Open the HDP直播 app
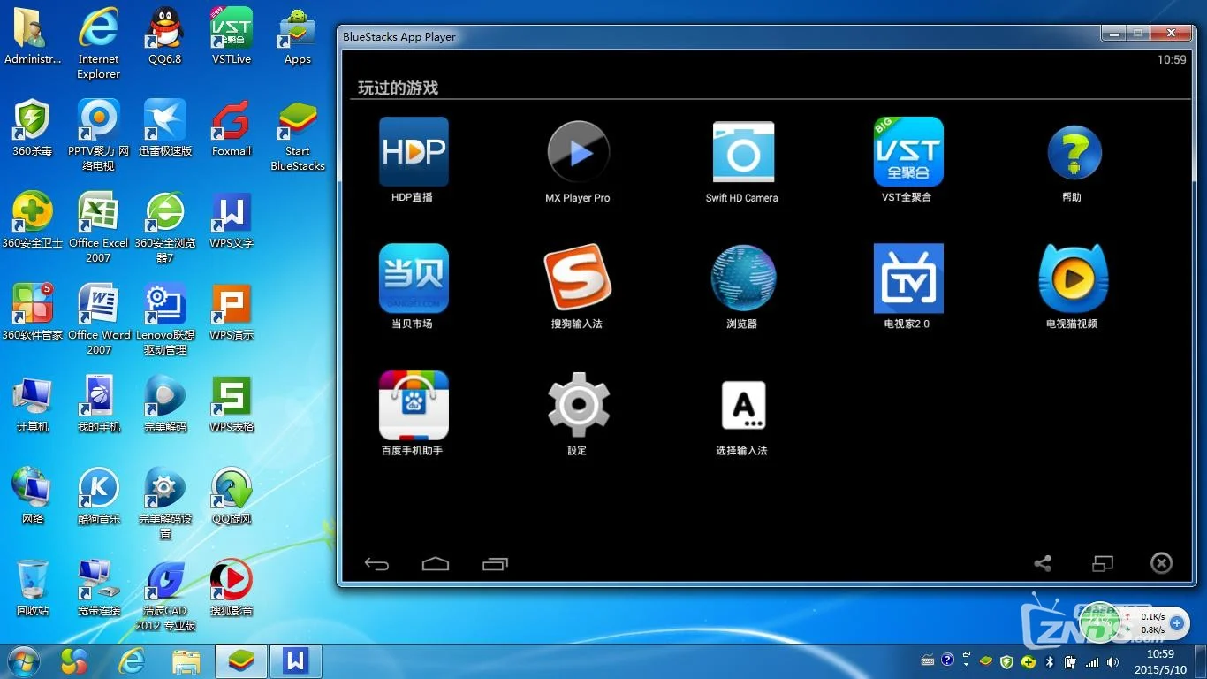This screenshot has width=1207, height=679. tap(413, 160)
